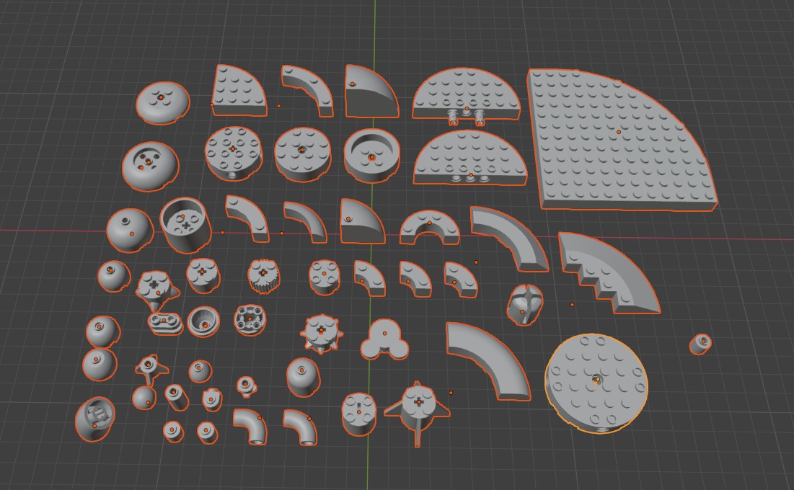
Task: Pick the dome with three holes
Action: 150,166
